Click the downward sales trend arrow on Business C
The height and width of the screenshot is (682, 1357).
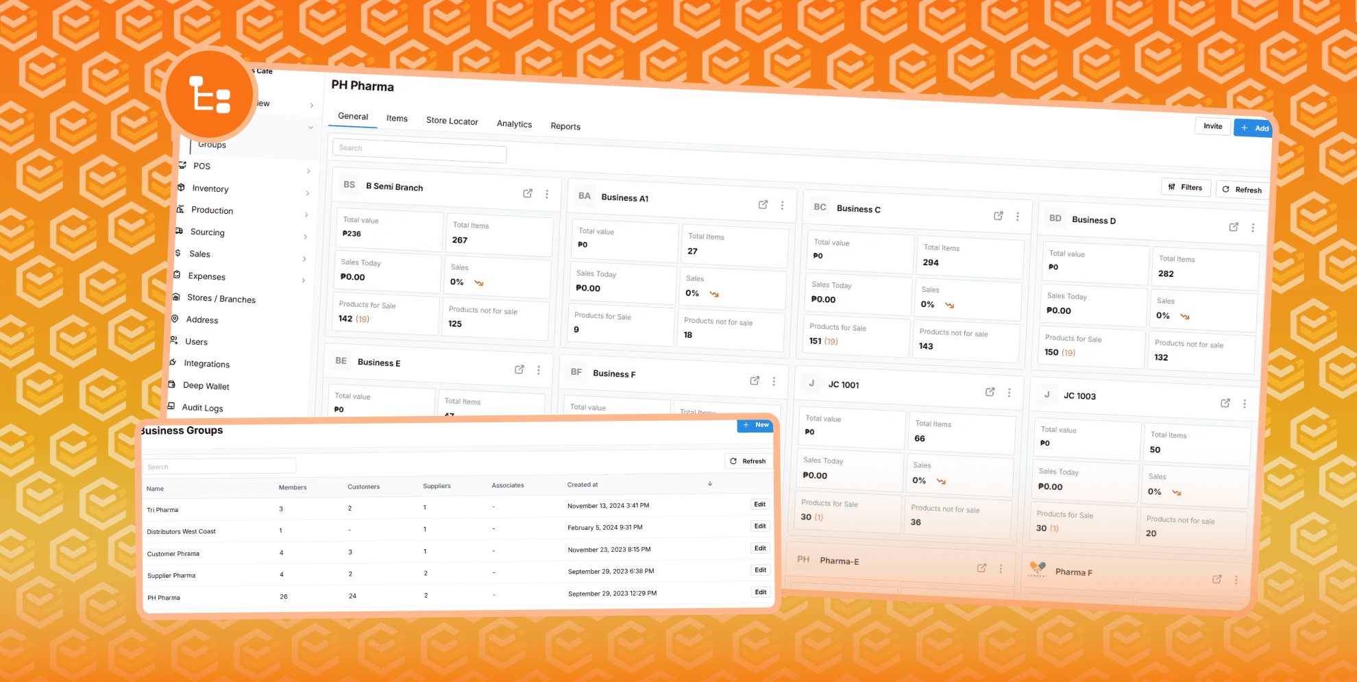(950, 306)
